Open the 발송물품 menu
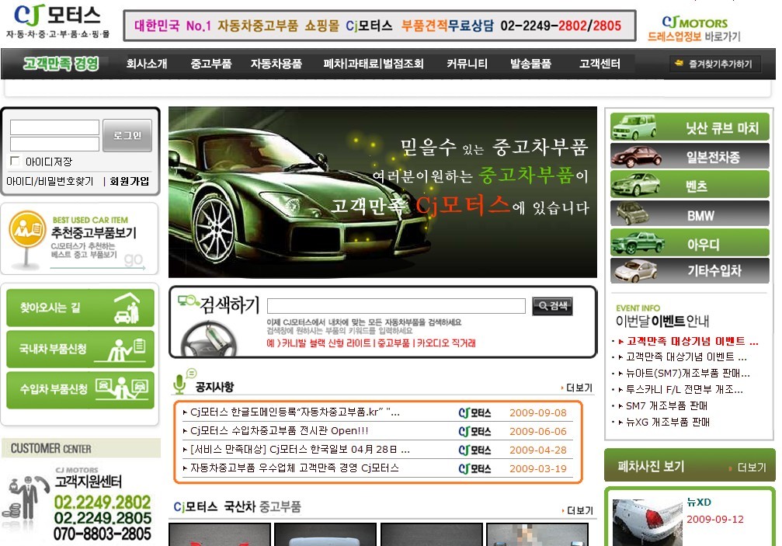The width and height of the screenshot is (782, 546). [x=530, y=64]
